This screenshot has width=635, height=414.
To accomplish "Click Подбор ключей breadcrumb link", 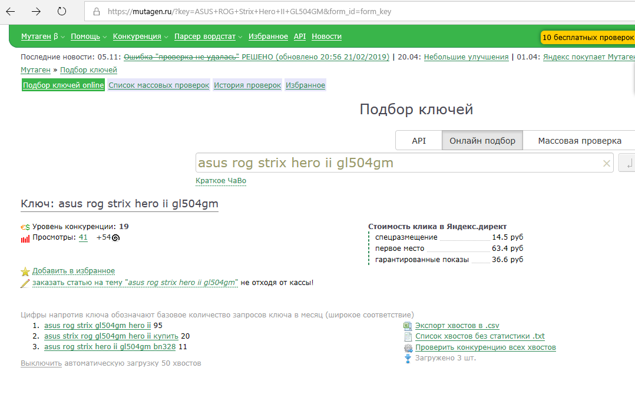I will click(89, 70).
